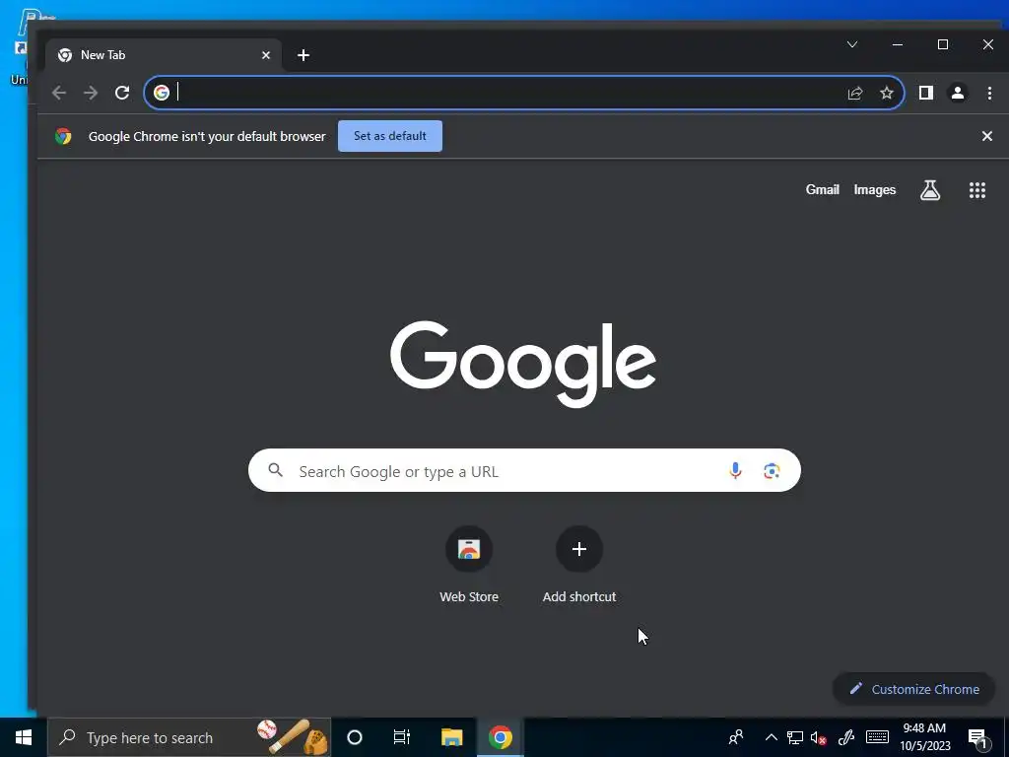Expand the tab search chevron
The width and height of the screenshot is (1009, 757).
click(852, 44)
